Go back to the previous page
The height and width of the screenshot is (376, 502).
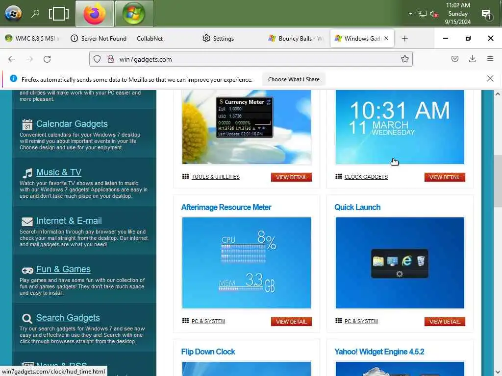(12, 59)
